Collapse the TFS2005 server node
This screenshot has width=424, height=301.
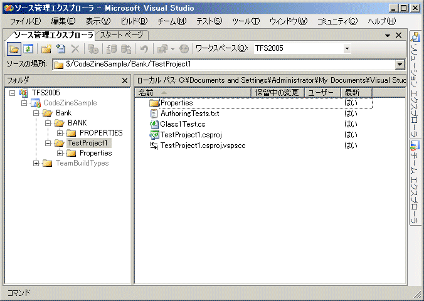12,93
